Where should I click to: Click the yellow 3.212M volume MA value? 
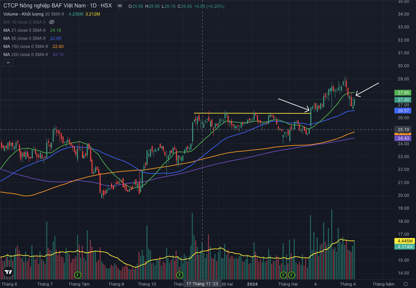pyautogui.click(x=93, y=14)
